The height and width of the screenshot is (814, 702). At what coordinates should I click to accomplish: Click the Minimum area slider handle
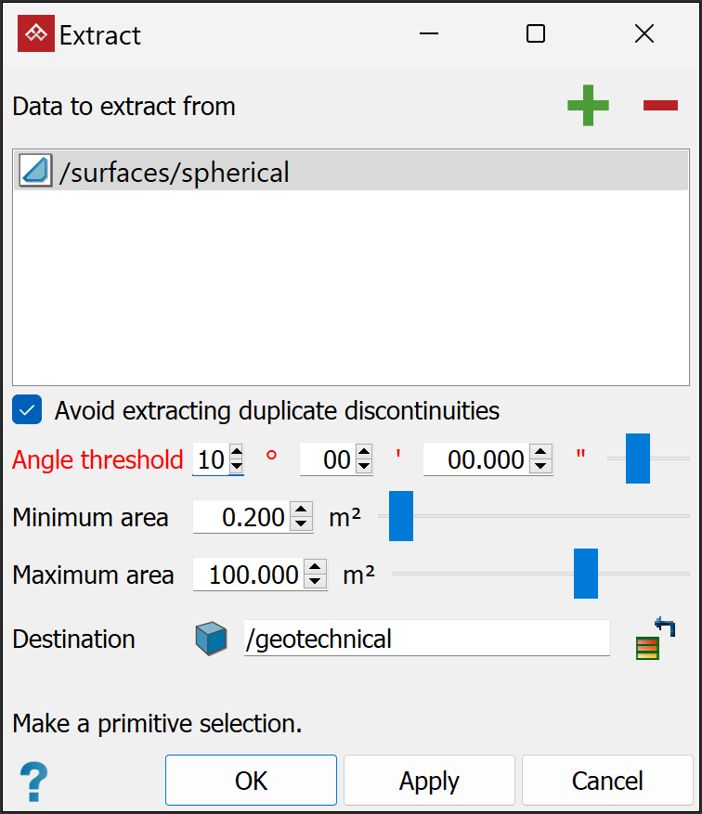click(400, 517)
